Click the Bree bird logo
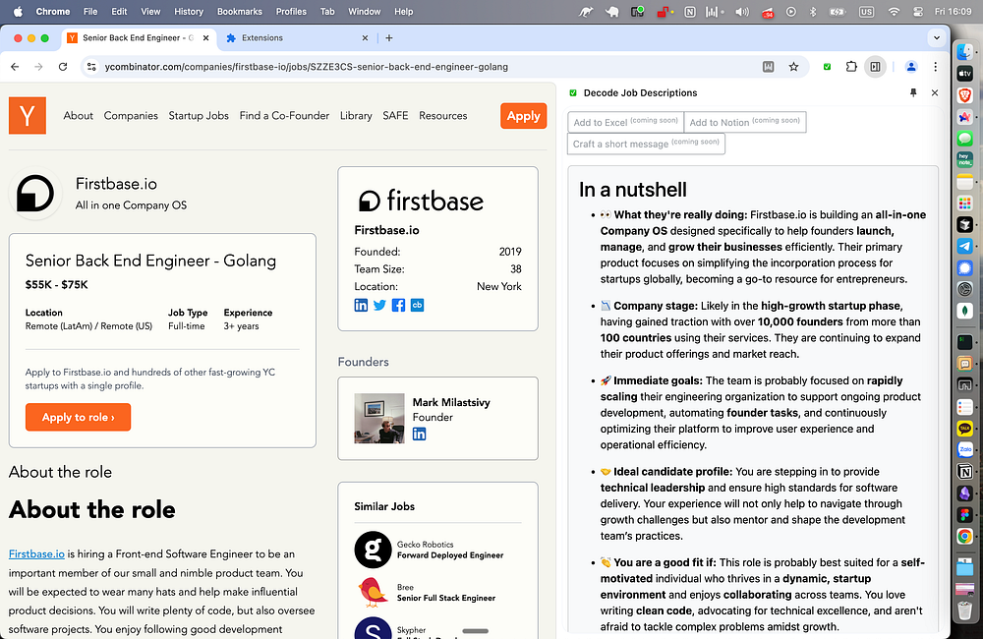Image resolution: width=983 pixels, height=639 pixels. [373, 592]
